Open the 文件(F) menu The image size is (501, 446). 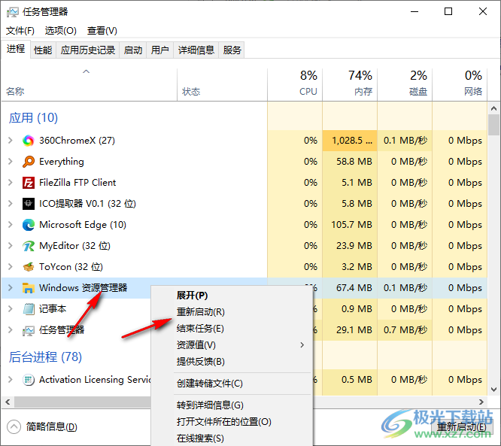(x=20, y=31)
